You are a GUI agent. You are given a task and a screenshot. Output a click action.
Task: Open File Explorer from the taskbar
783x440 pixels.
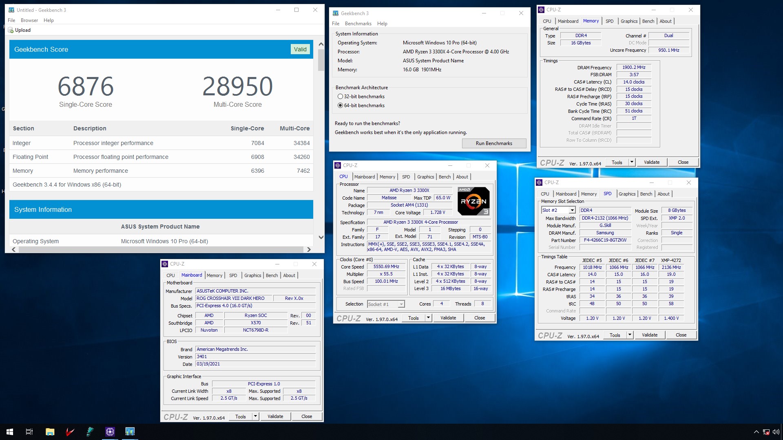point(50,432)
